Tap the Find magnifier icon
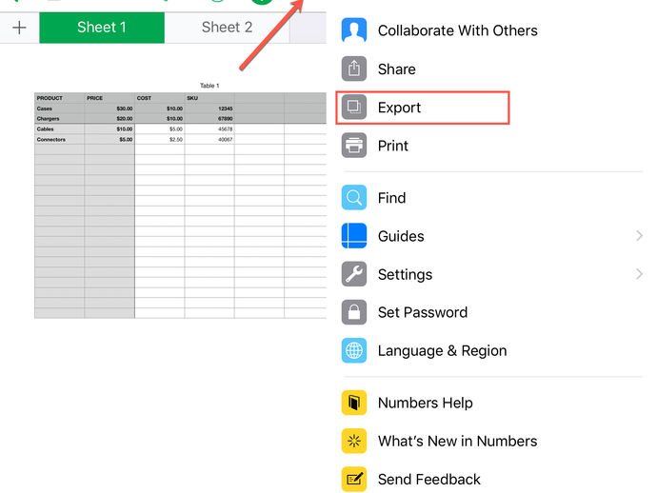657x493 pixels. (x=354, y=197)
